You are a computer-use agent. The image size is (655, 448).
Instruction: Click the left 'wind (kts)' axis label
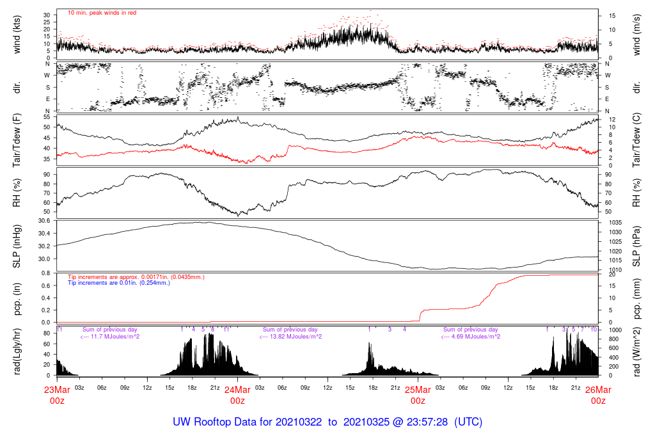[17, 35]
